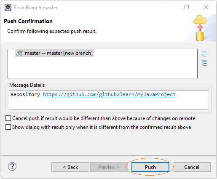This screenshot has width=217, height=179.
Task: Enable Cancel push if result would be different
Action: click(8, 118)
